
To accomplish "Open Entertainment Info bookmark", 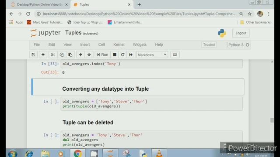I will click(x=125, y=22).
